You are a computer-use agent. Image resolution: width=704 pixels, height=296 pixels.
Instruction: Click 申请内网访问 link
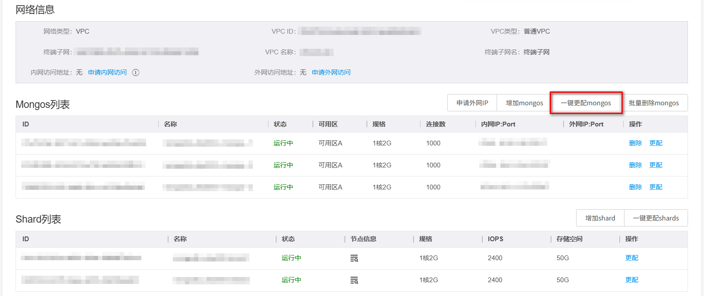107,72
